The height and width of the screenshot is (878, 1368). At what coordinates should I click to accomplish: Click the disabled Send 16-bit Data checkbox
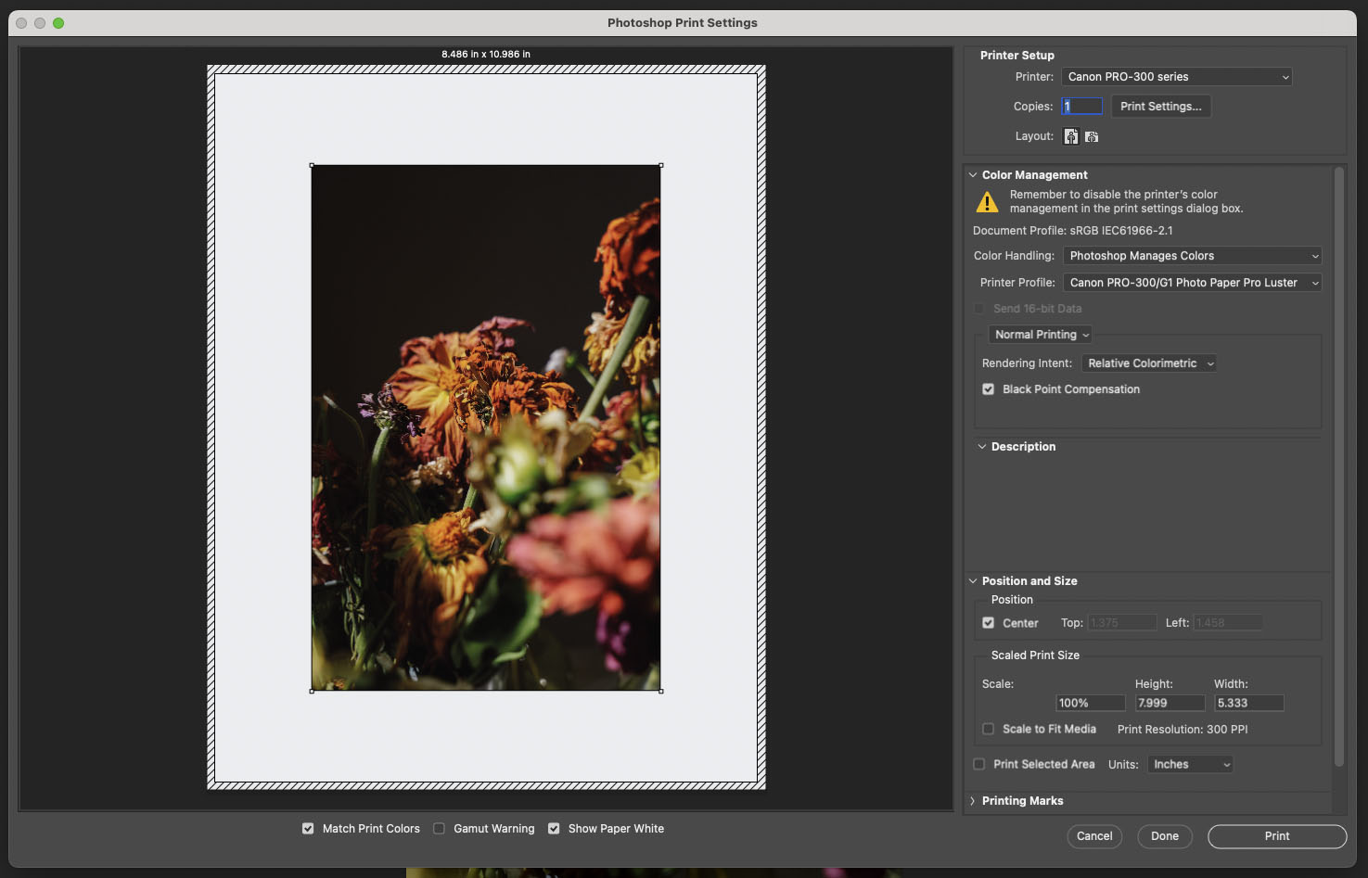(x=979, y=309)
